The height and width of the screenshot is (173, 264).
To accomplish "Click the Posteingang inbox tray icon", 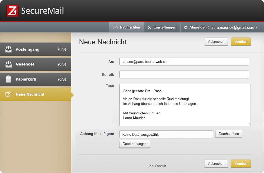I will coord(8,49).
